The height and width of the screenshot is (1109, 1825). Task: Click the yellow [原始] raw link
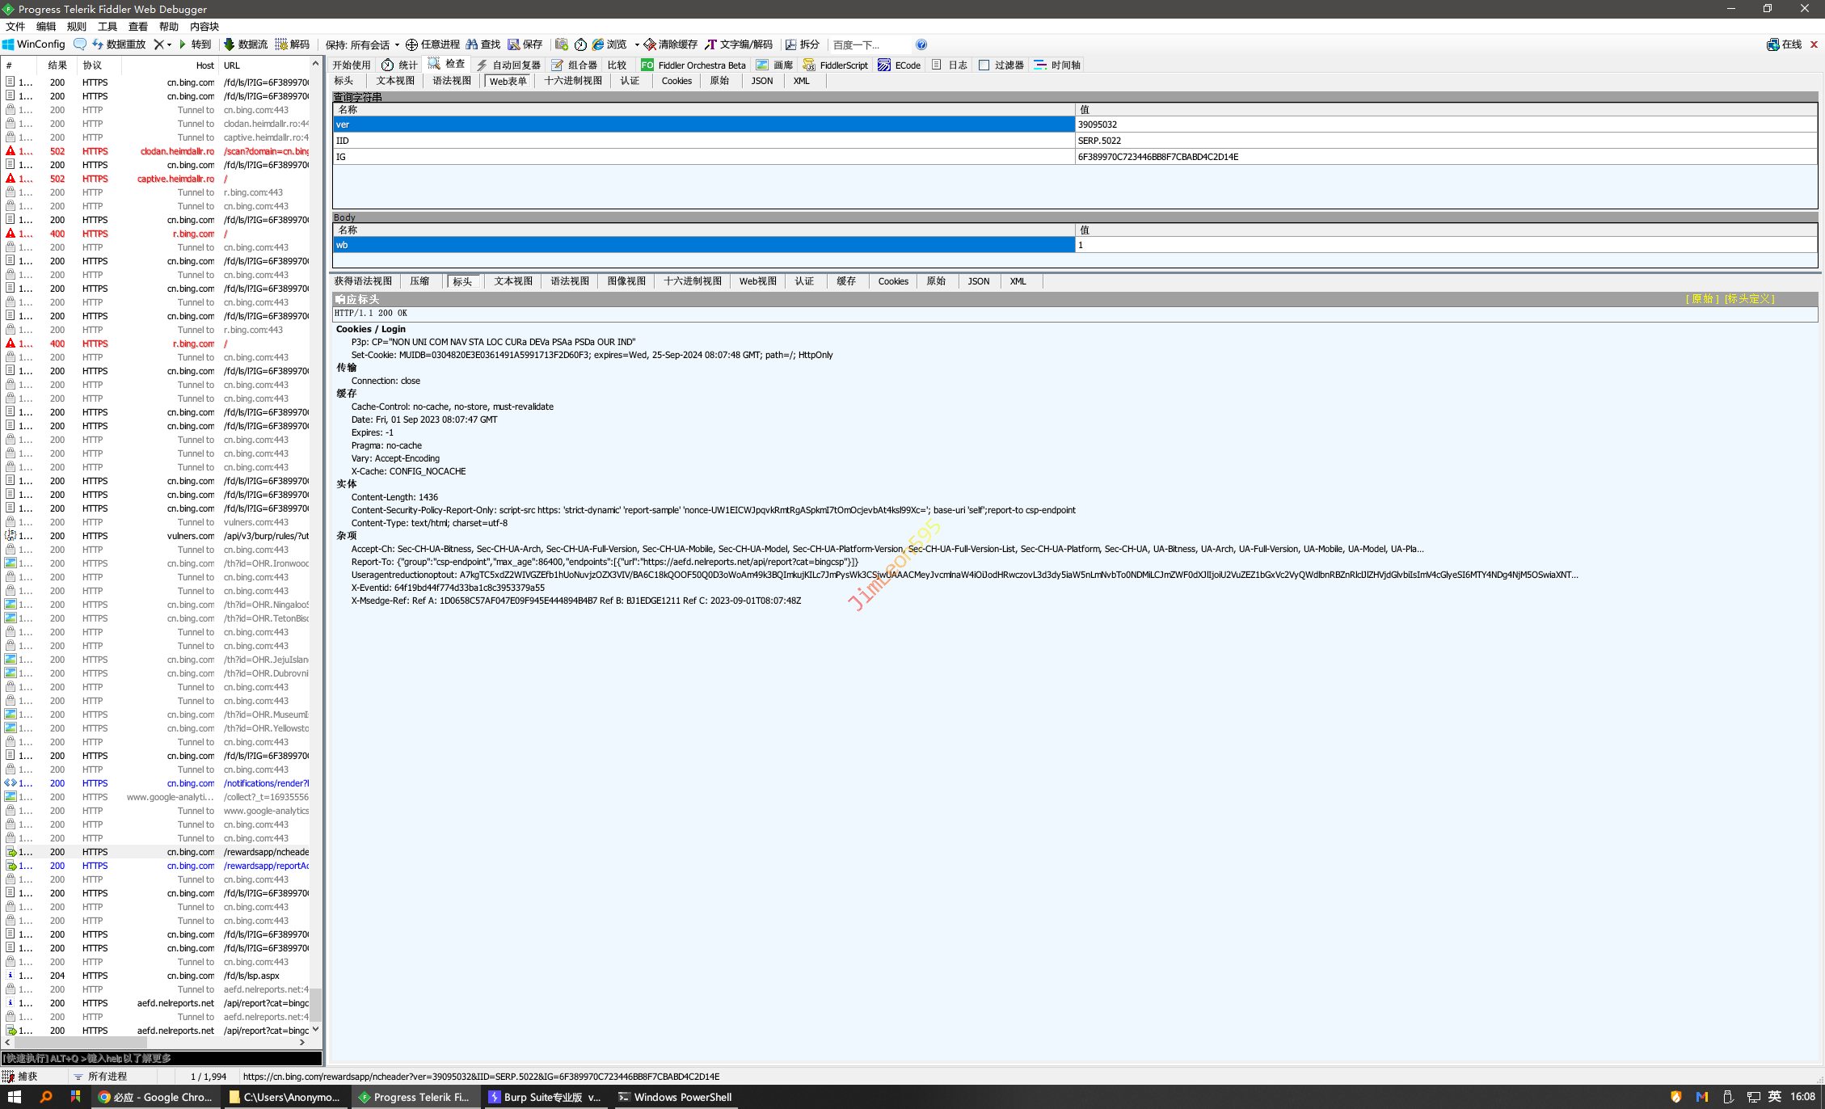tap(1702, 299)
